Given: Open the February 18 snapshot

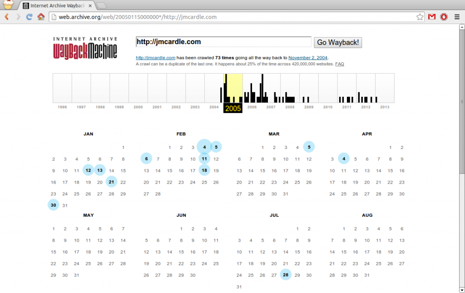Looking at the screenshot, I should point(204,170).
